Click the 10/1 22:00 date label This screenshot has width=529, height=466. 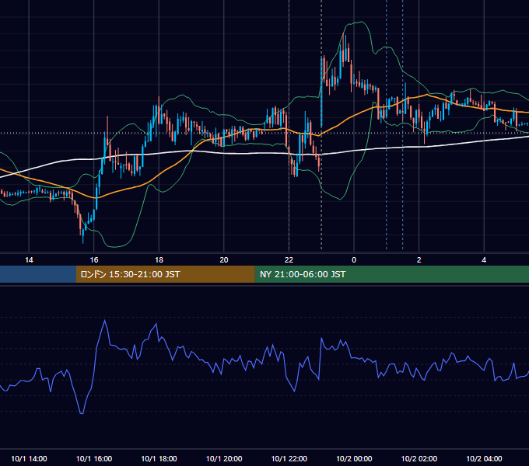coord(289,458)
